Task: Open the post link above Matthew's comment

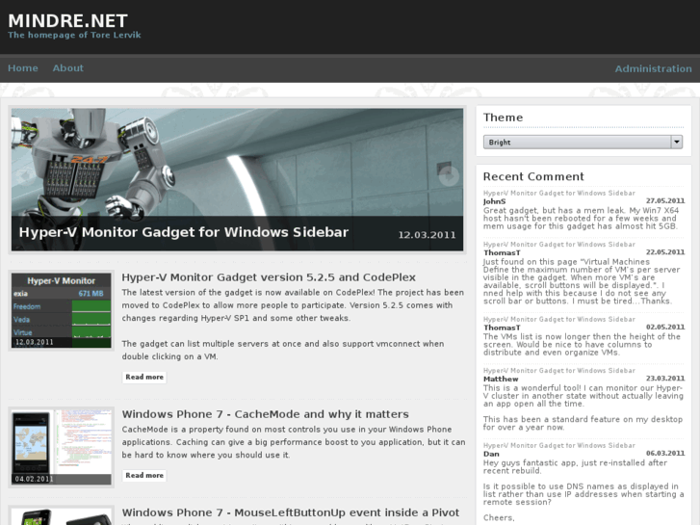Action: [x=558, y=371]
